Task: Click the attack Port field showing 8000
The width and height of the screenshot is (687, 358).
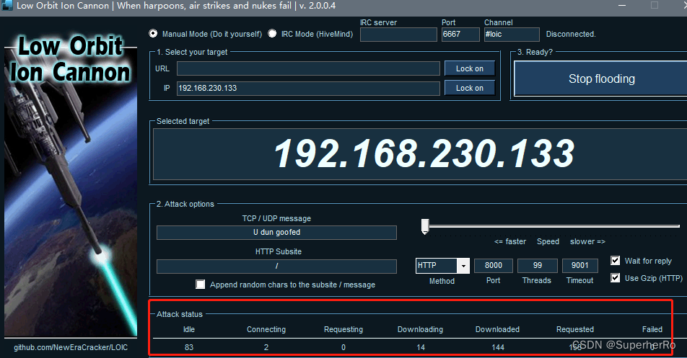Action: point(494,265)
